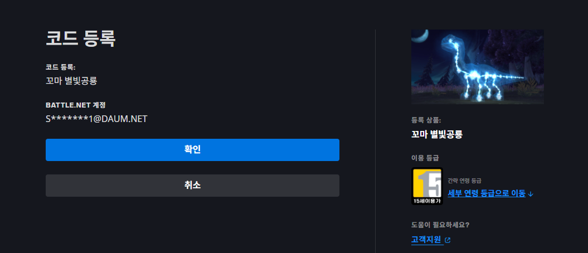This screenshot has height=253, width=588.
Task: Click 꼬마 별빛공룡 text under 코드 등록 label
Action: pyautogui.click(x=71, y=81)
